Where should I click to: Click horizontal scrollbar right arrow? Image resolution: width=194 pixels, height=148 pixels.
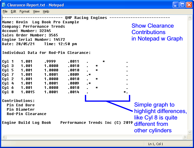tap(185, 137)
